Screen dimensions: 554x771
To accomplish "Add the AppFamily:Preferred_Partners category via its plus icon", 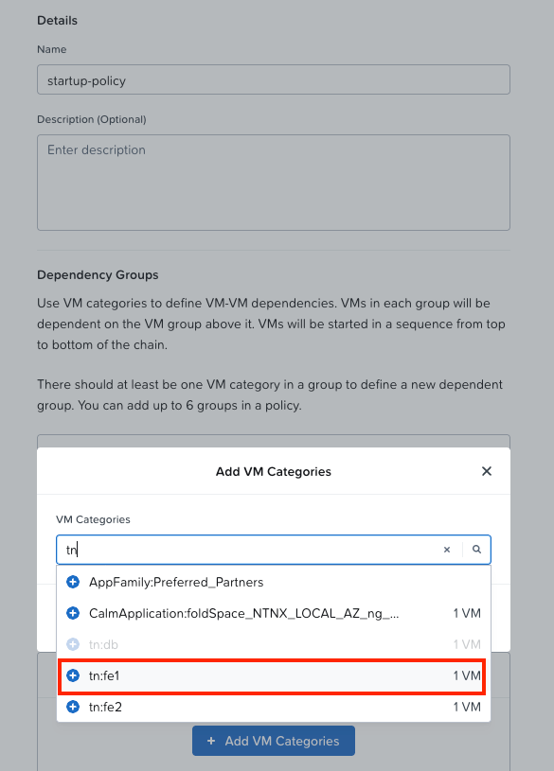I will click(x=73, y=582).
